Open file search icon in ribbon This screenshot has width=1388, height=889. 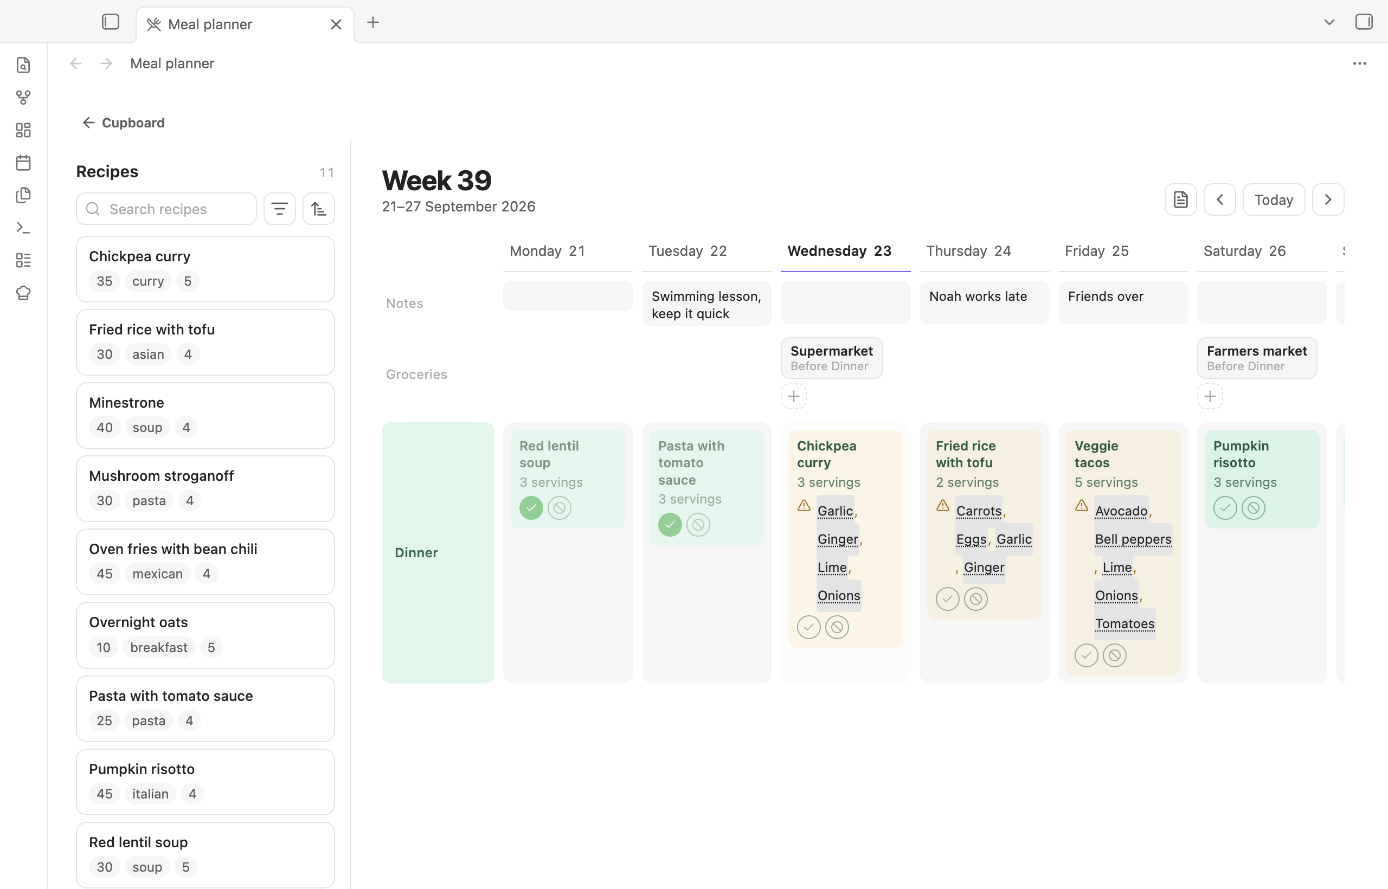pyautogui.click(x=23, y=65)
